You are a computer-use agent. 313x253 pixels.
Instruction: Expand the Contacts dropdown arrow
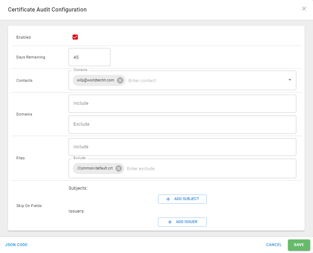(x=290, y=80)
